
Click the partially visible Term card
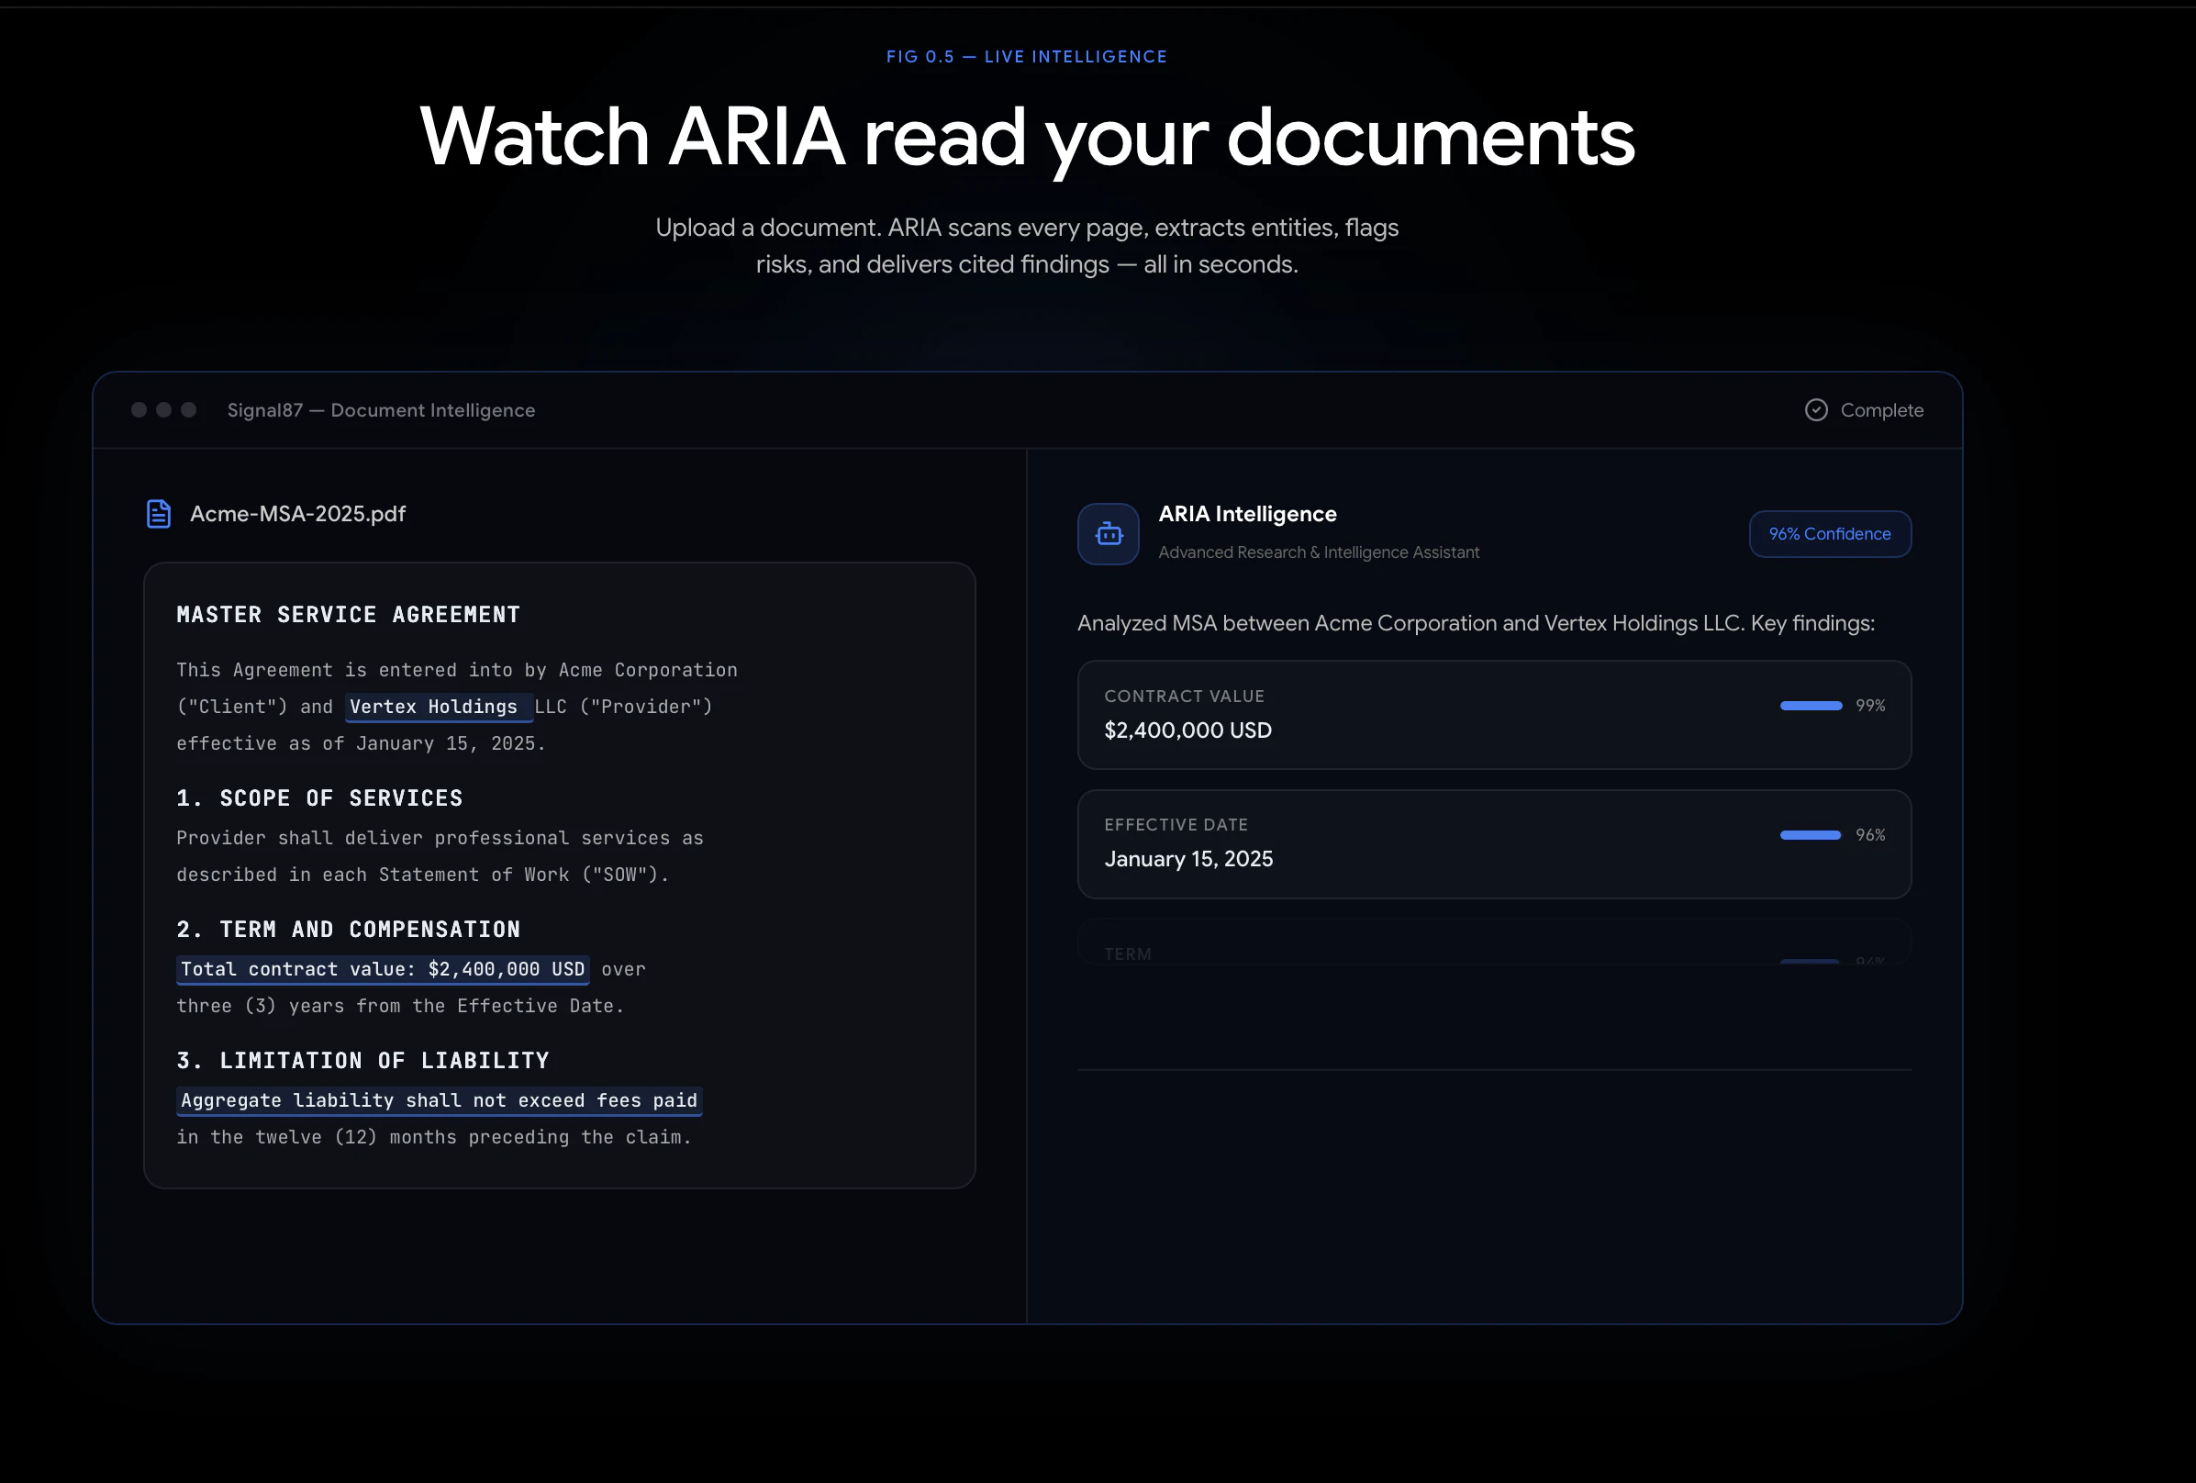pos(1493,945)
